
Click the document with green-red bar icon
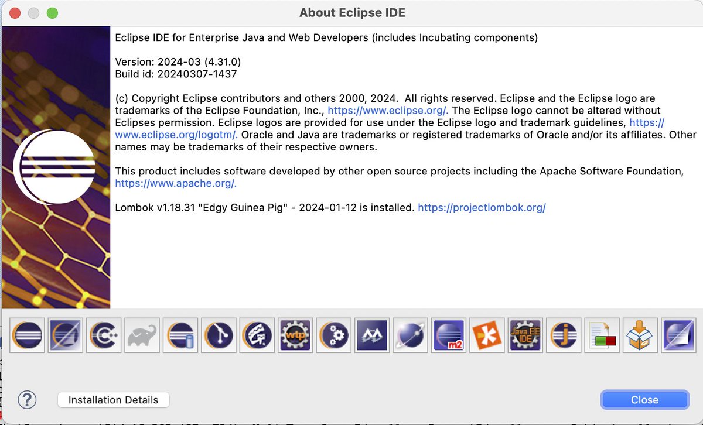tap(602, 335)
